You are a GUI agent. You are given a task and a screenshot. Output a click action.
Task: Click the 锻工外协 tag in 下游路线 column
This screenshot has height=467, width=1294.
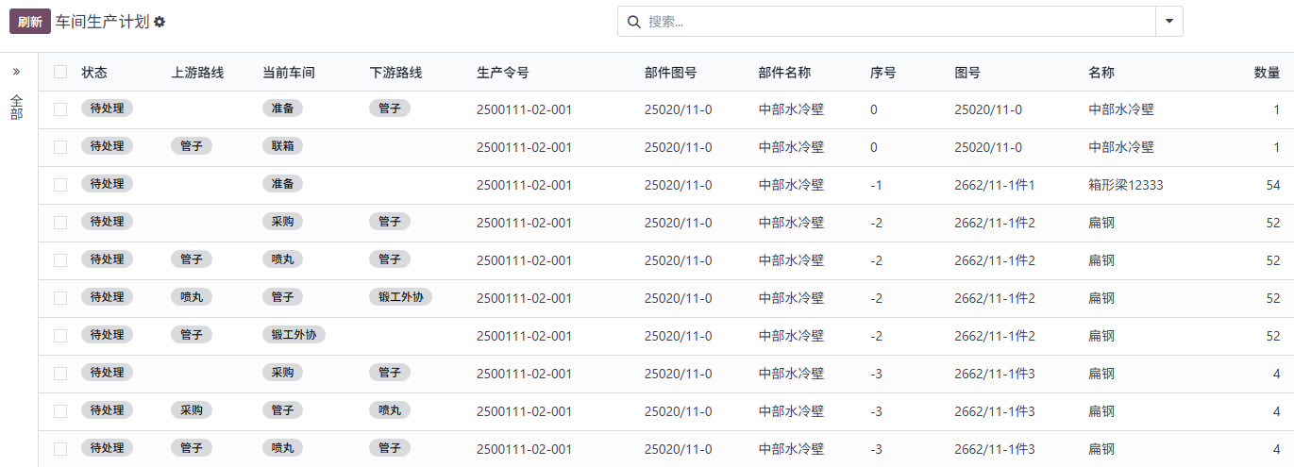(400, 297)
